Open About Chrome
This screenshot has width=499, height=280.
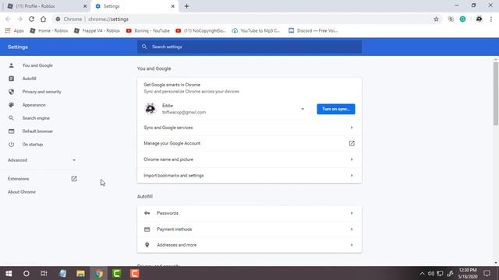coord(22,192)
